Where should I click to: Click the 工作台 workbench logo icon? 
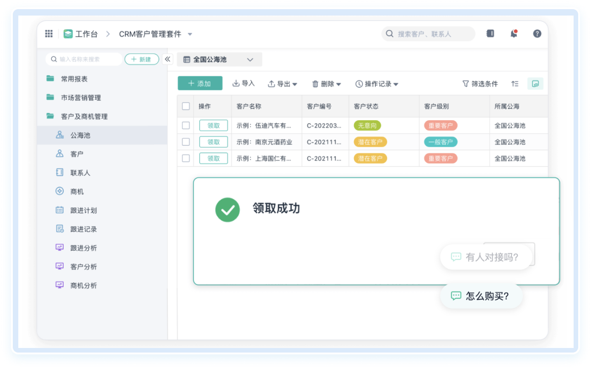point(68,34)
